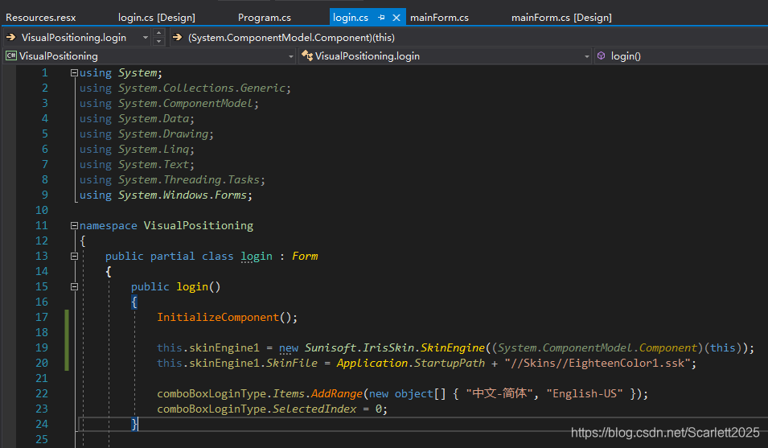Click the up arrow stepper beside VisualPositioning.login
Screen dimensions: 768x448
158,33
